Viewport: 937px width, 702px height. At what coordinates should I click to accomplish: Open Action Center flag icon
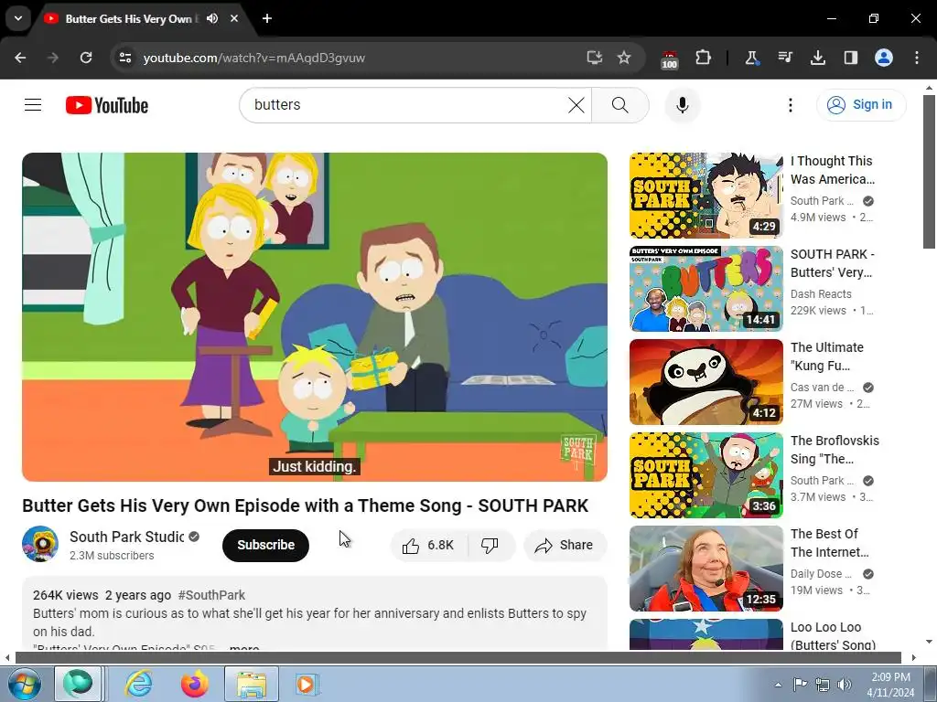(x=800, y=685)
